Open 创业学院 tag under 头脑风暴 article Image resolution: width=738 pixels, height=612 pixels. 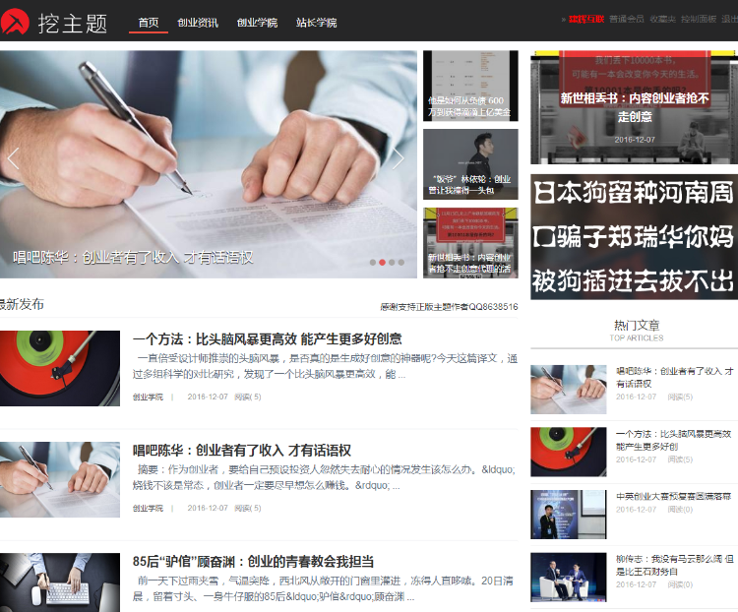148,397
